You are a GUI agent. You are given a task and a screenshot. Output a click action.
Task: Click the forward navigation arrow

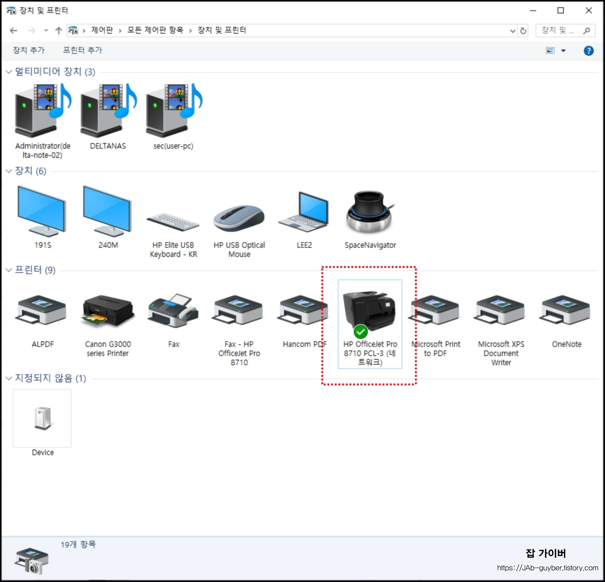point(32,31)
